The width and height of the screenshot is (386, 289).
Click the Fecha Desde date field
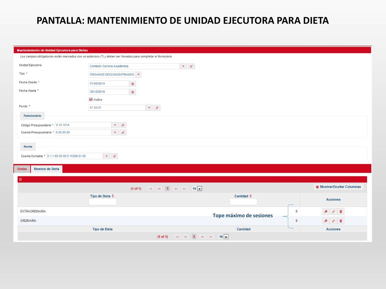point(109,84)
